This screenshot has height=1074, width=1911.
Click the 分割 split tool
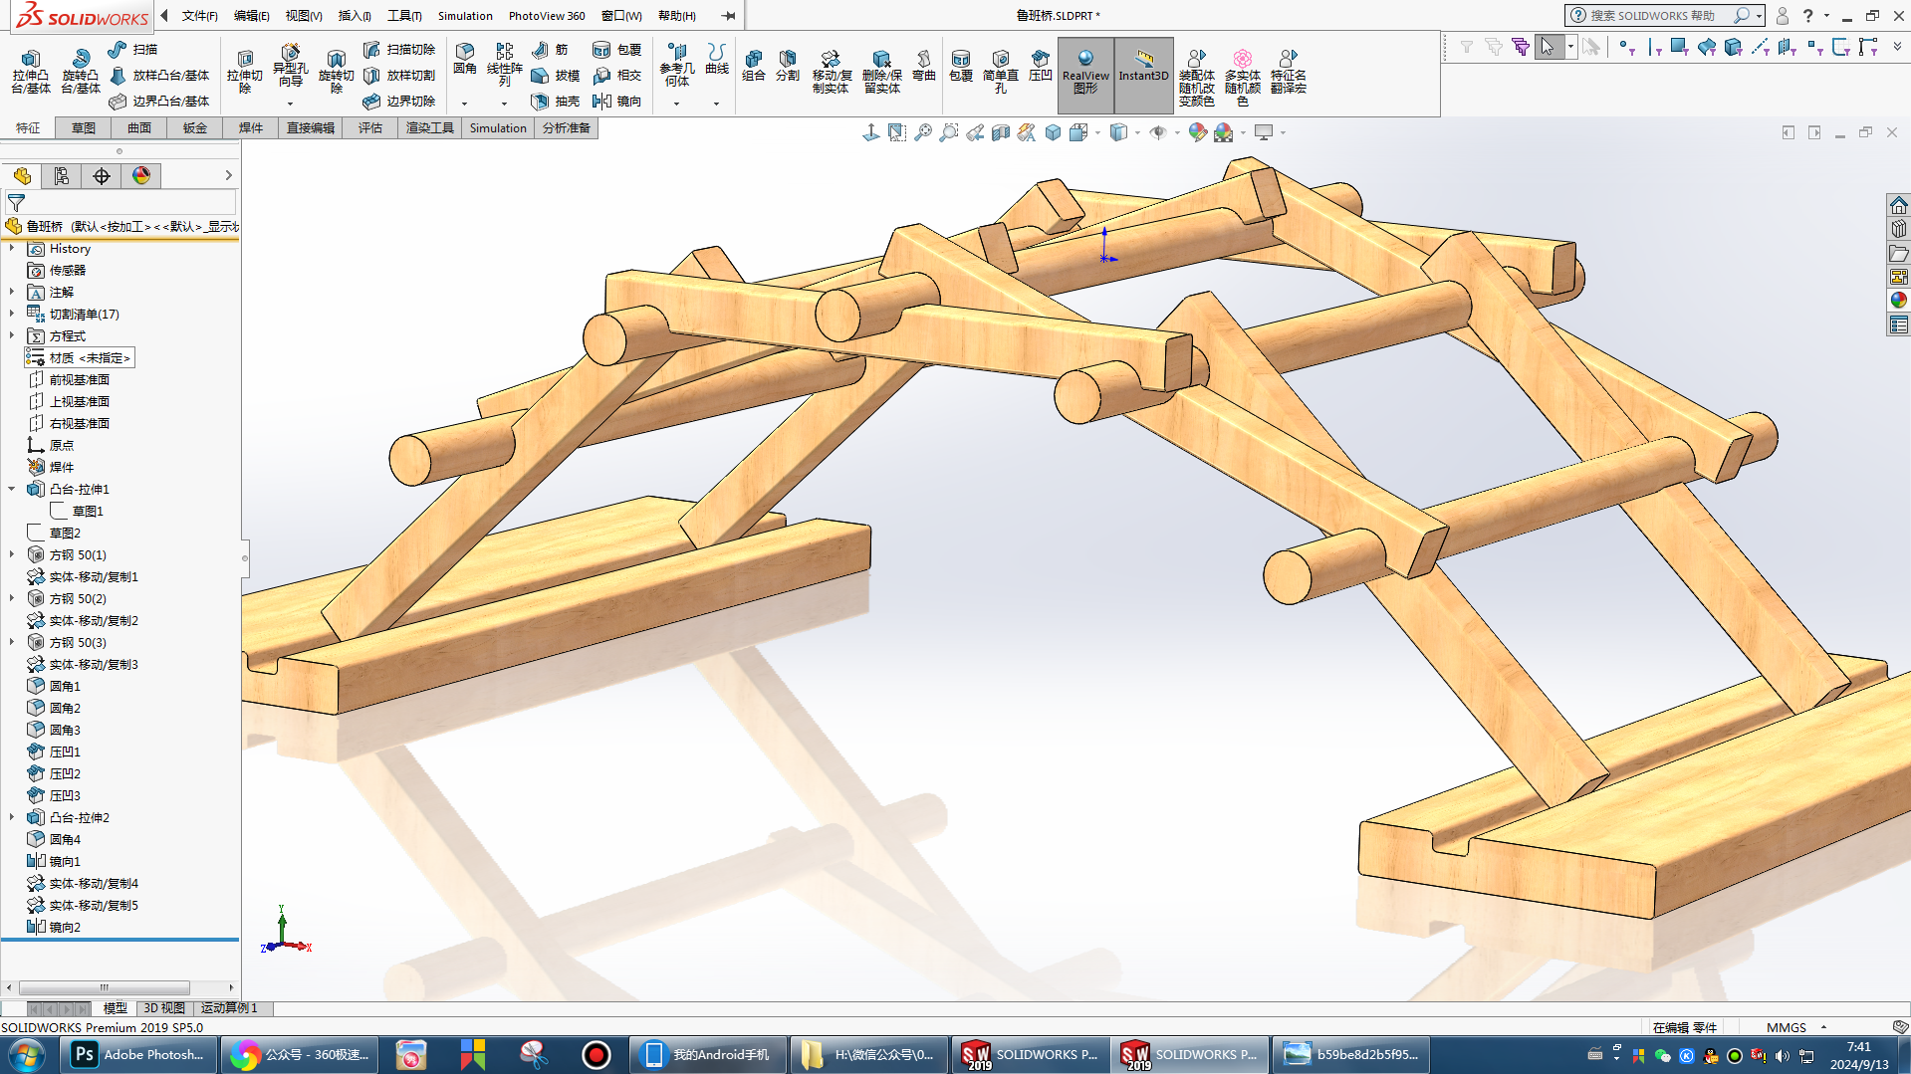click(x=788, y=65)
